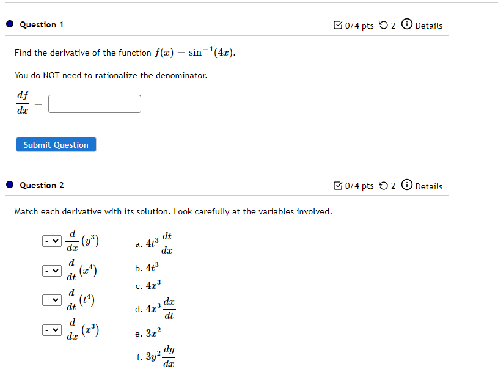Click the score checkmark box icon for Question 2

(338, 186)
